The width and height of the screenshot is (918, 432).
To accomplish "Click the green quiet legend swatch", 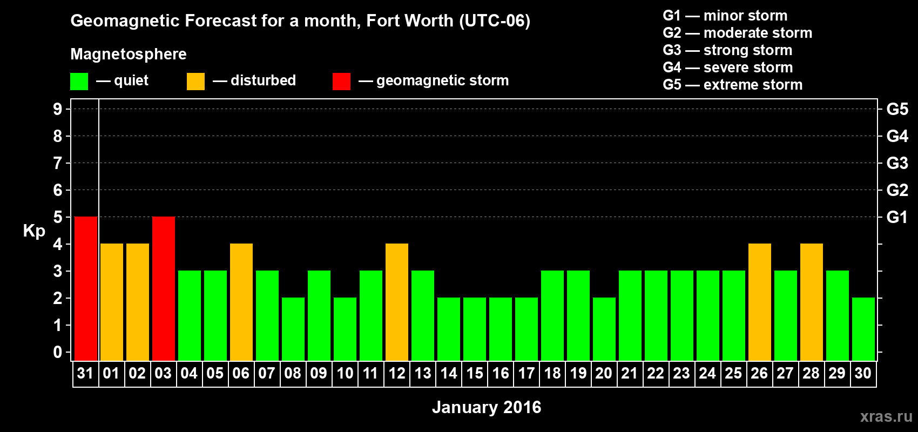I will (79, 82).
